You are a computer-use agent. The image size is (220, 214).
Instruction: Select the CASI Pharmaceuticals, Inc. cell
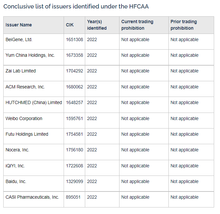coord(32,197)
